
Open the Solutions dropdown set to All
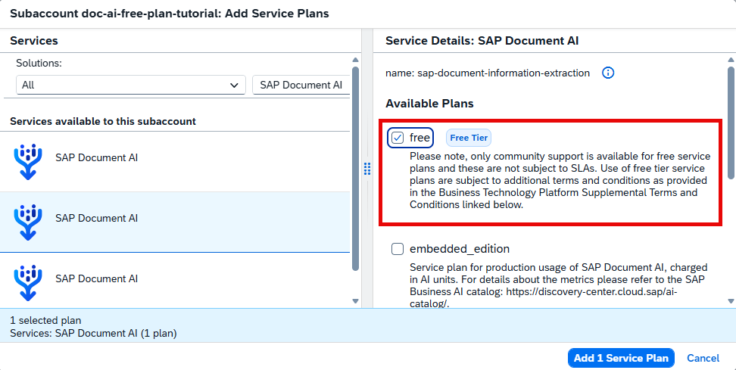pos(130,85)
